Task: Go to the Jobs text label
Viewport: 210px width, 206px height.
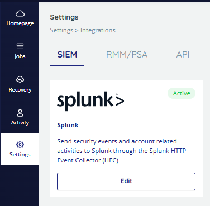Action: [x=20, y=56]
